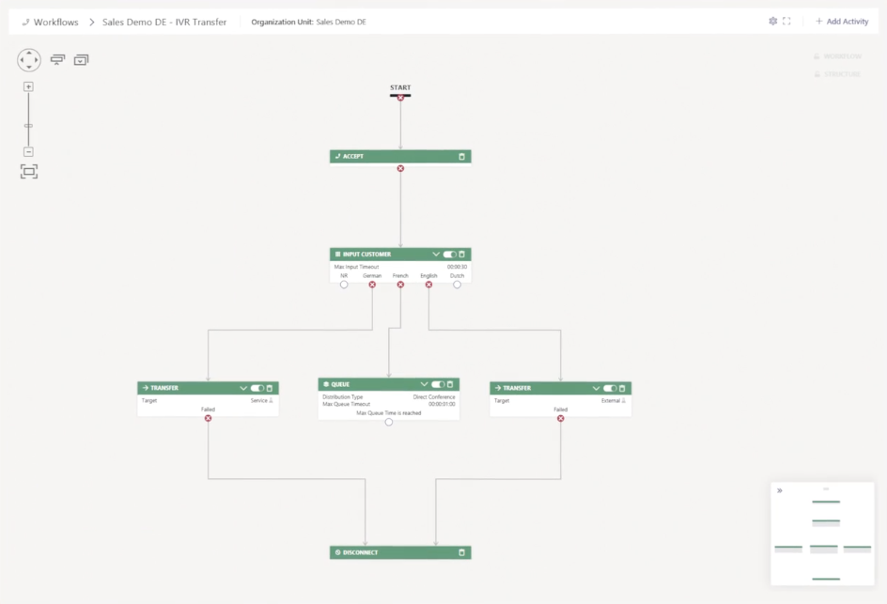Viewport: 887px width, 604px height.
Task: Click the fit-to-screen icon below zoom slider
Action: point(29,171)
